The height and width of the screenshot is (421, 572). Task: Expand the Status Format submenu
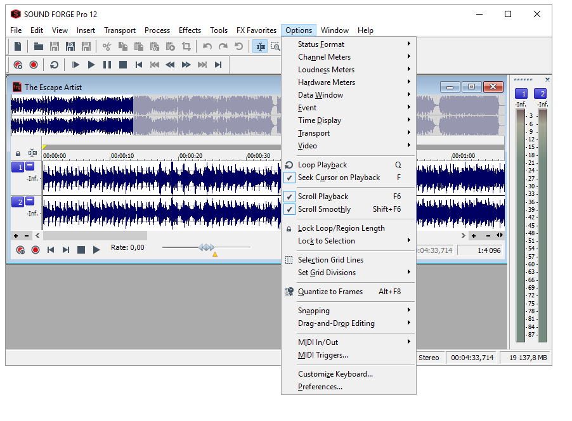(349, 44)
